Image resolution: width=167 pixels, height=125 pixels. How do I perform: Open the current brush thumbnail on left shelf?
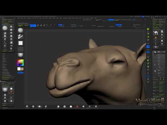pyautogui.click(x=21, y=30)
